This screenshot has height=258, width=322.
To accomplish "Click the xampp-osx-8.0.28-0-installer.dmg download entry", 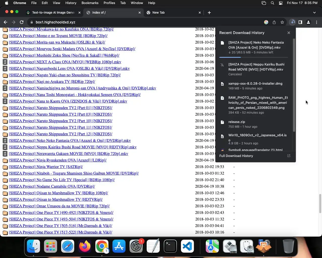I will [x=254, y=86].
